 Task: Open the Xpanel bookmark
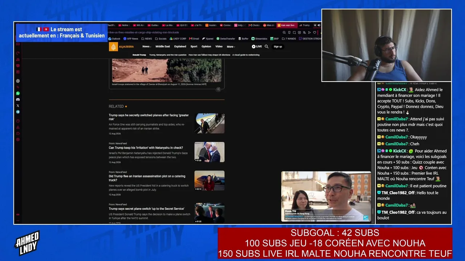click(208, 39)
